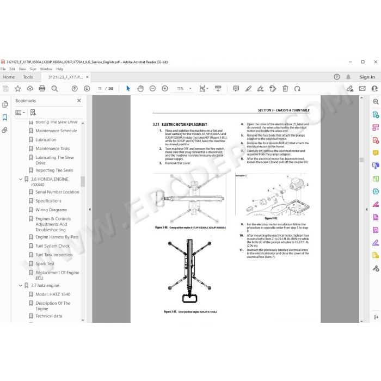Open the Window menu
Viewport: 381px width, 381px height.
tap(46, 69)
